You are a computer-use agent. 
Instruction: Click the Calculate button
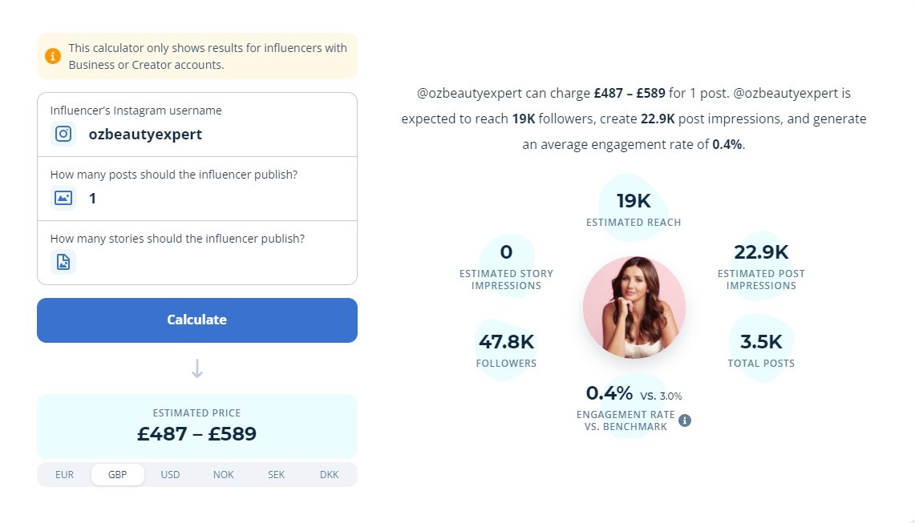point(197,320)
